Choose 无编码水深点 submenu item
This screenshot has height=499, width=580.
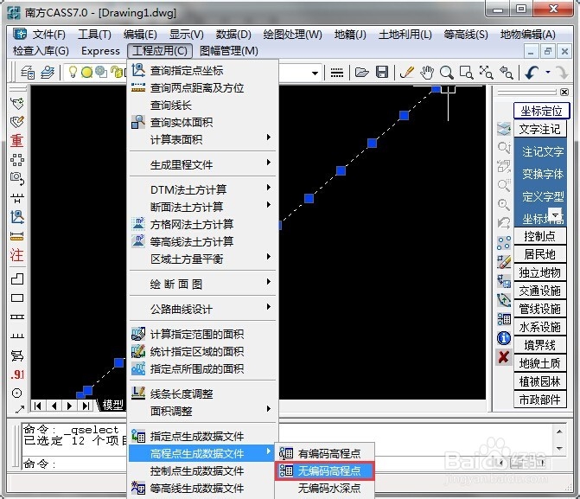pyautogui.click(x=325, y=489)
